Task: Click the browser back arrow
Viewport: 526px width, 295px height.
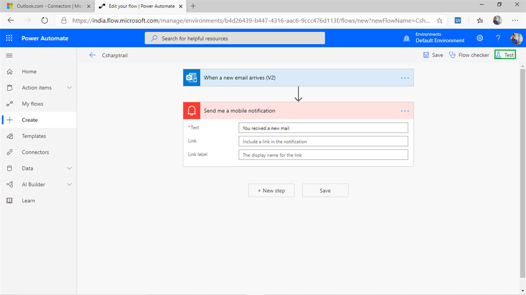Action: click(x=11, y=21)
